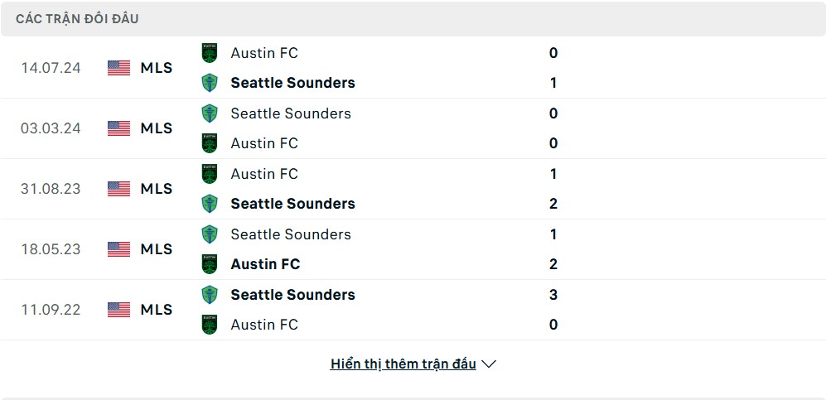
Task: Open Seattle Sounders score 3 on 11.09.22
Action: coord(553,295)
